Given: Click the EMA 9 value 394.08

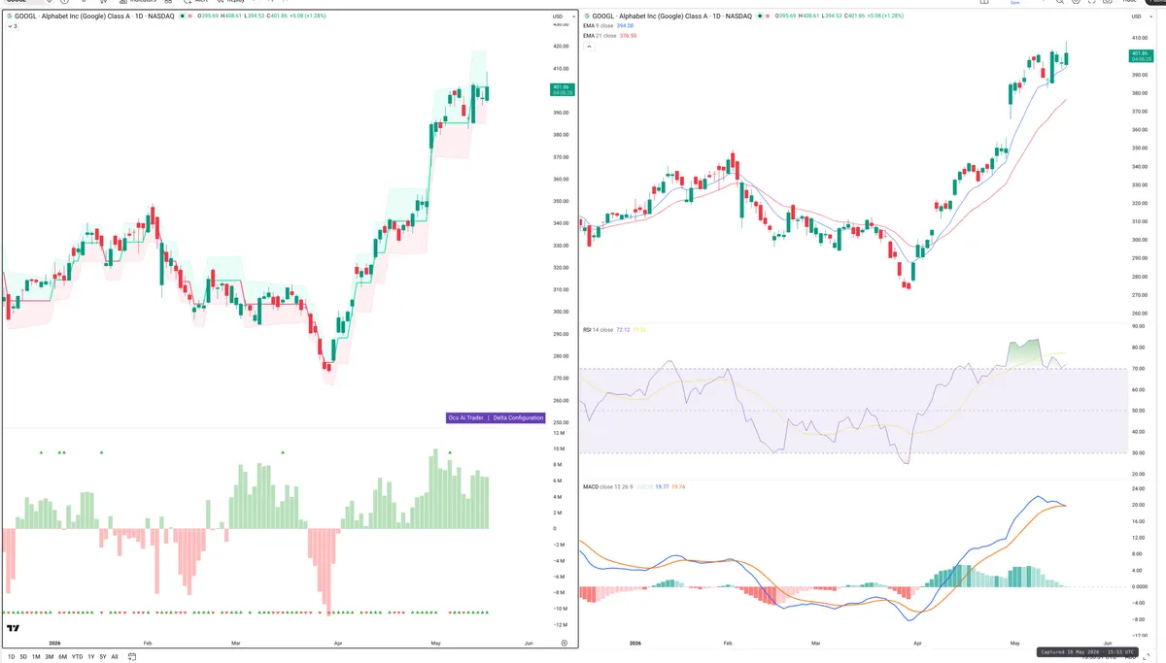Looking at the screenshot, I should 627,26.
